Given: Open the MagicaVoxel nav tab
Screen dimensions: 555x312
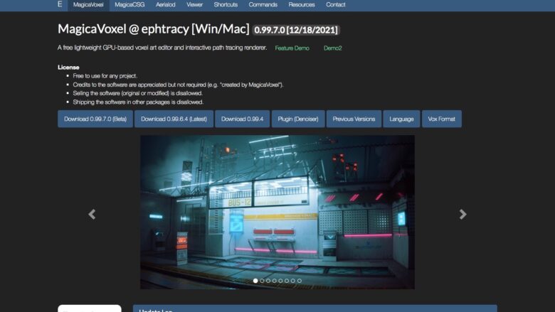Looking at the screenshot, I should [x=88, y=5].
